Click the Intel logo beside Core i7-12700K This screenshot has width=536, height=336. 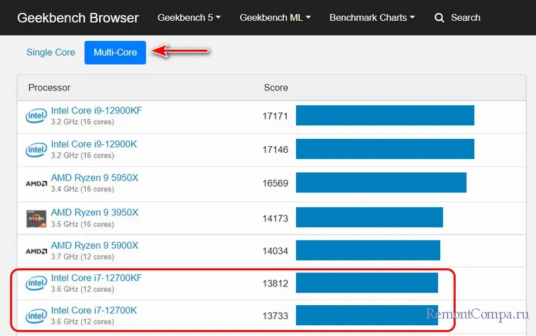click(36, 316)
